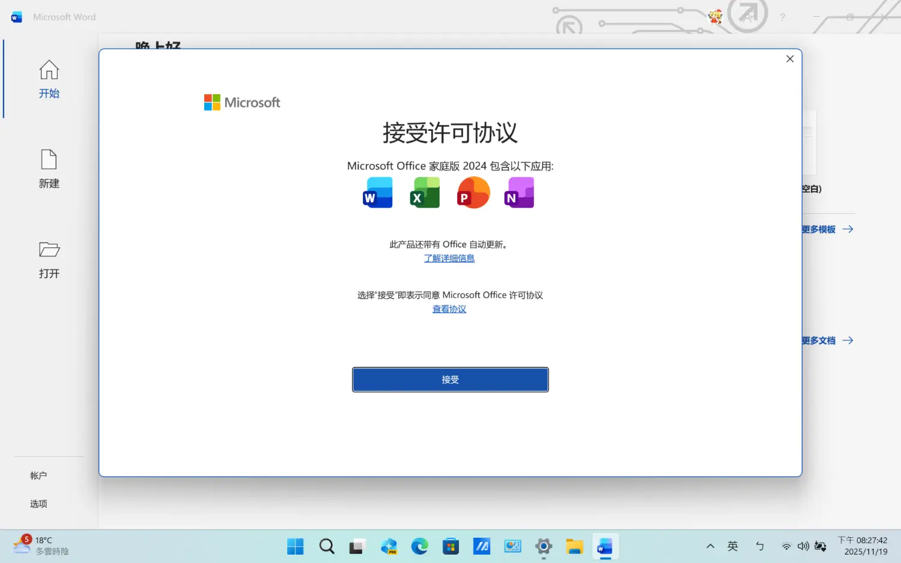Close the license agreement dialog

[x=790, y=59]
